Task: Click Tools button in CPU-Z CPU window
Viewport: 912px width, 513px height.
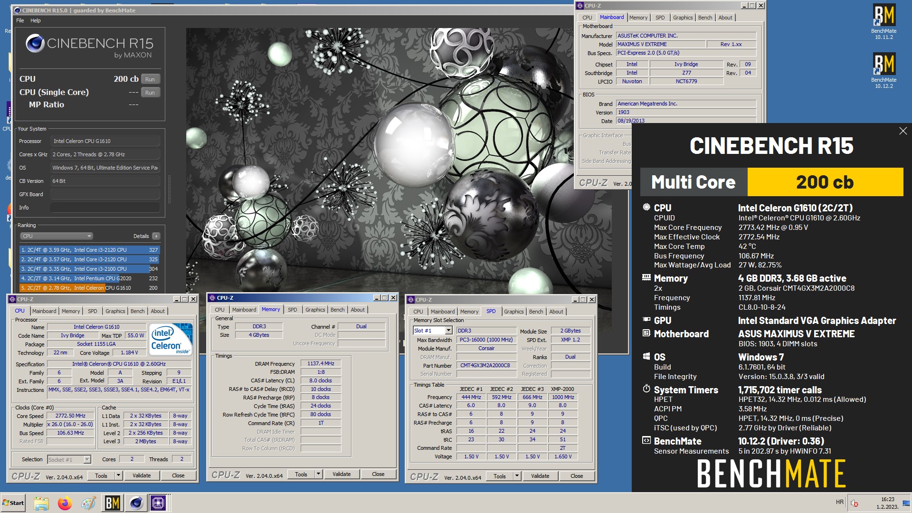Action: tap(101, 475)
